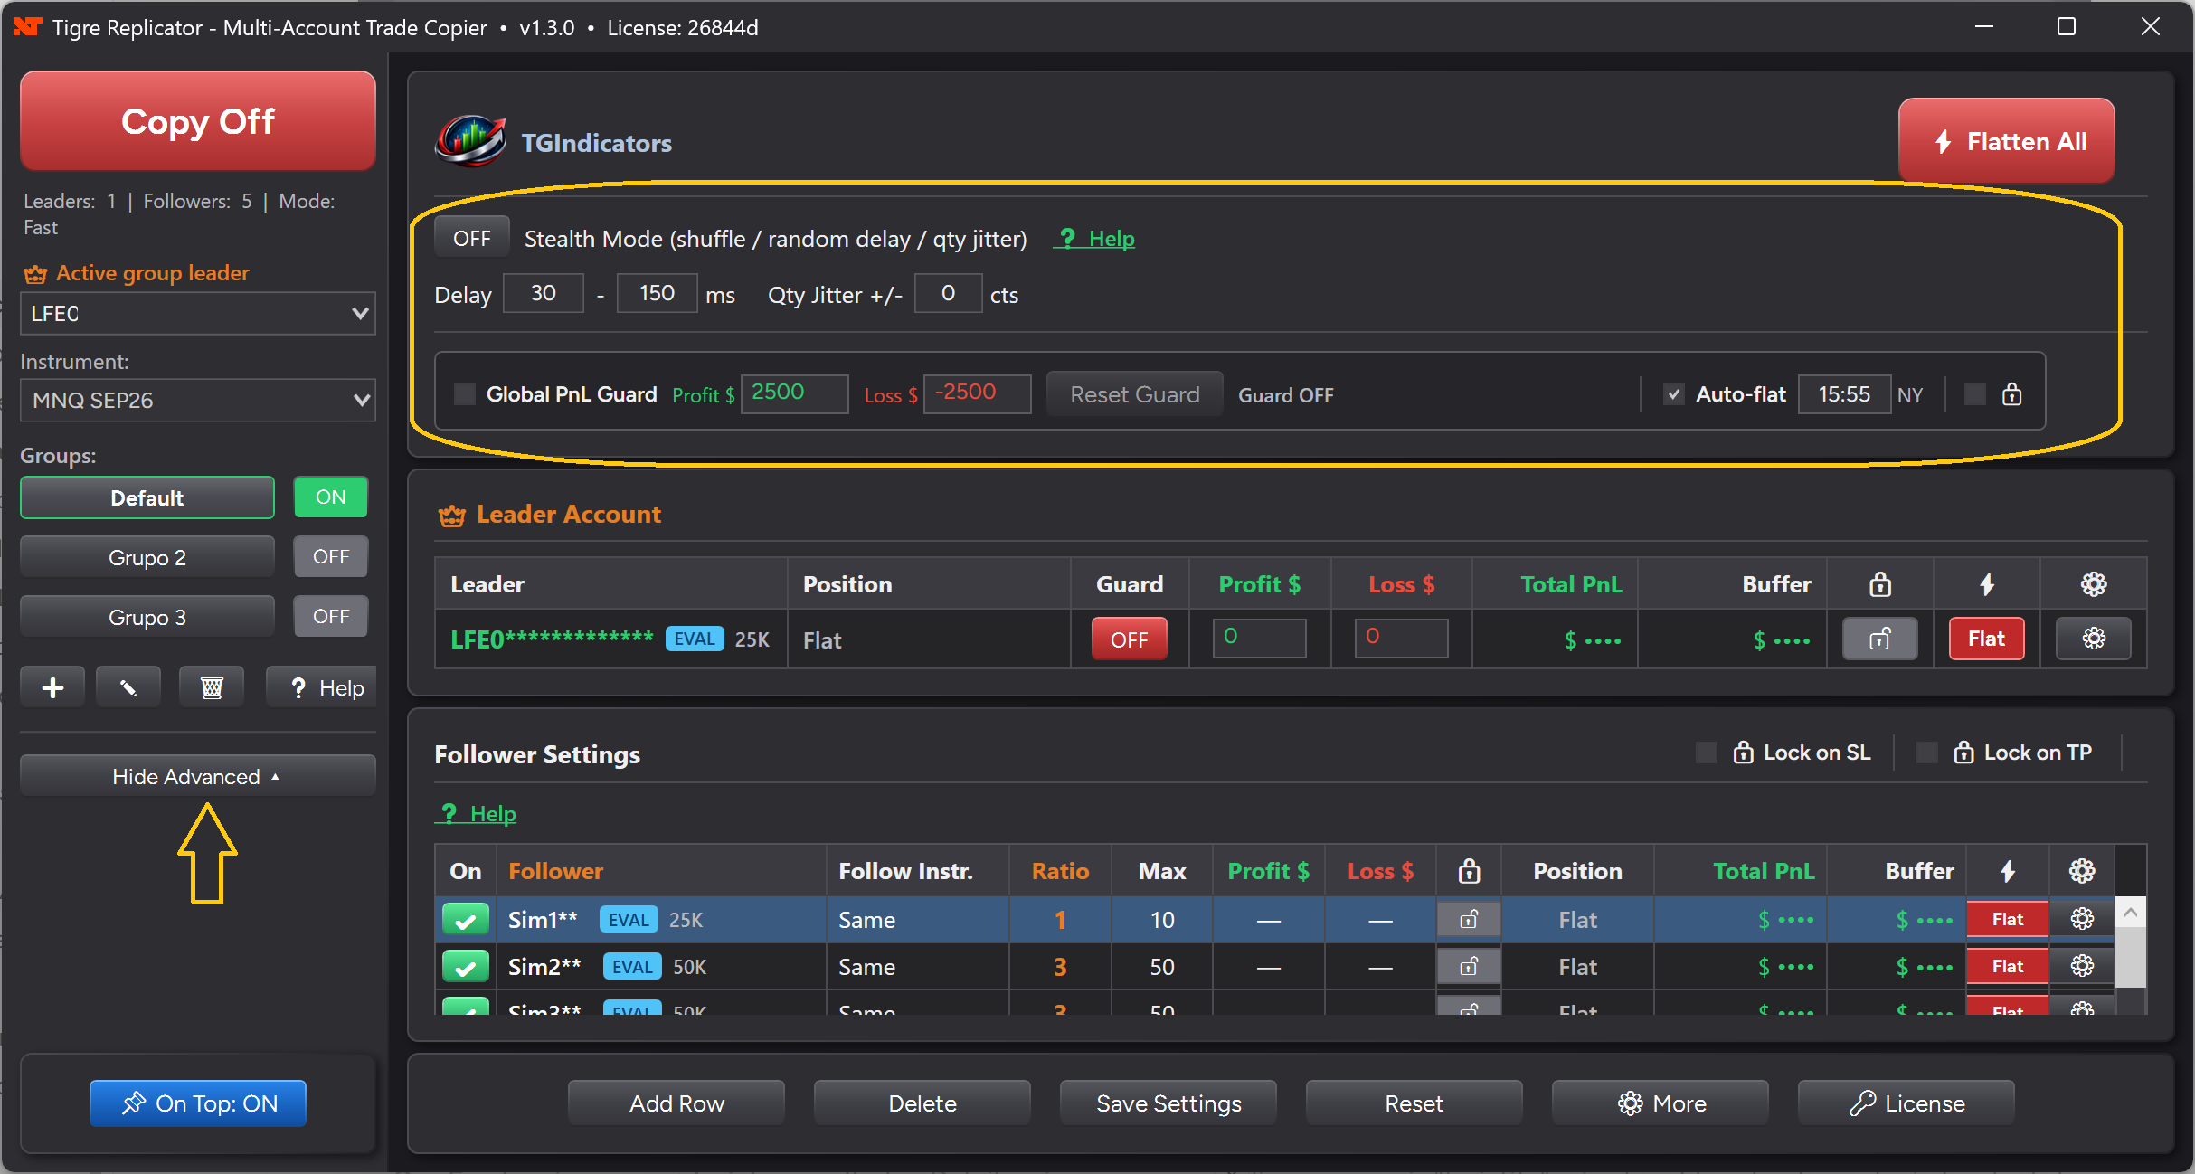Turn on Stealth Mode toggle
This screenshot has height=1174, width=2195.
point(471,239)
